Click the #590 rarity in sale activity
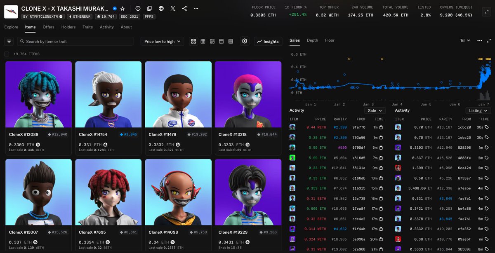495x253 pixels. coord(342,148)
